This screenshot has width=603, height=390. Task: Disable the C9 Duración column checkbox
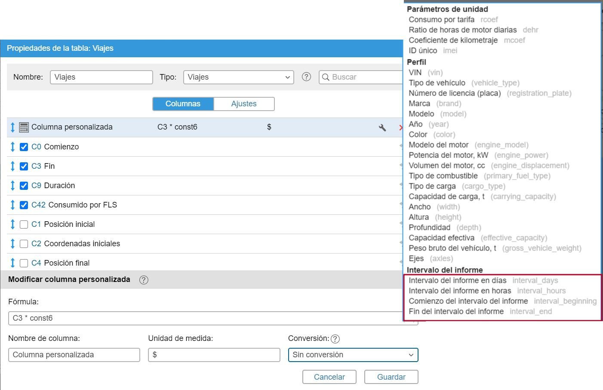[24, 186]
